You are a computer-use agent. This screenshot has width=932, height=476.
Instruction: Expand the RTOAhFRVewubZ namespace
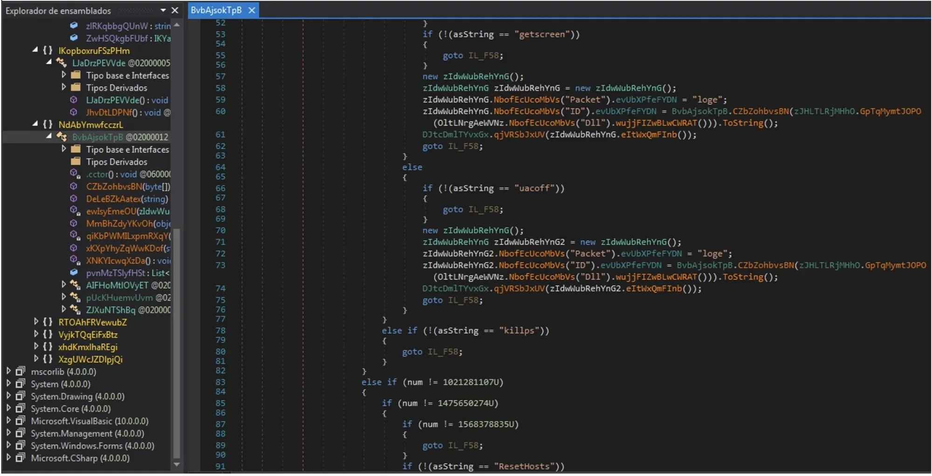(36, 321)
